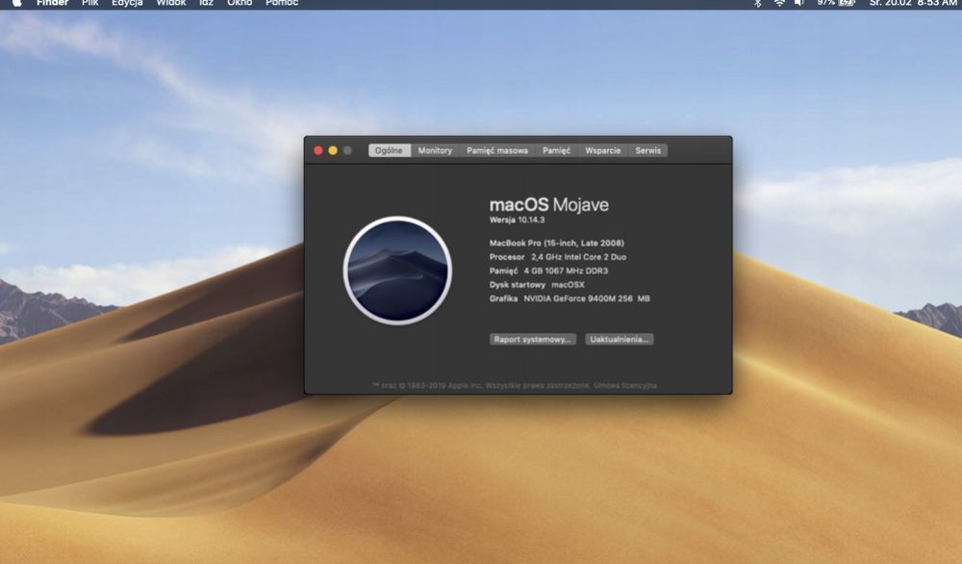962x564 pixels.
Task: Click the Wersja 10.14.3 text
Action: point(517,219)
